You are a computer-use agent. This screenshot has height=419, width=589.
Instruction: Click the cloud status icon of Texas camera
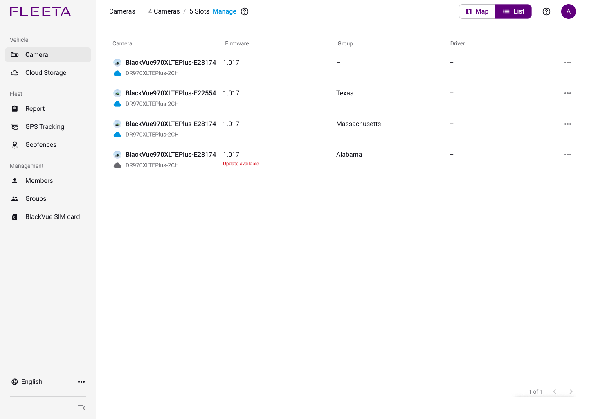[x=117, y=104]
